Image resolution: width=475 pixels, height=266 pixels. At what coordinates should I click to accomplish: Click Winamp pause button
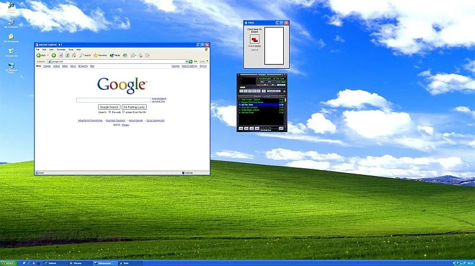(x=250, y=91)
